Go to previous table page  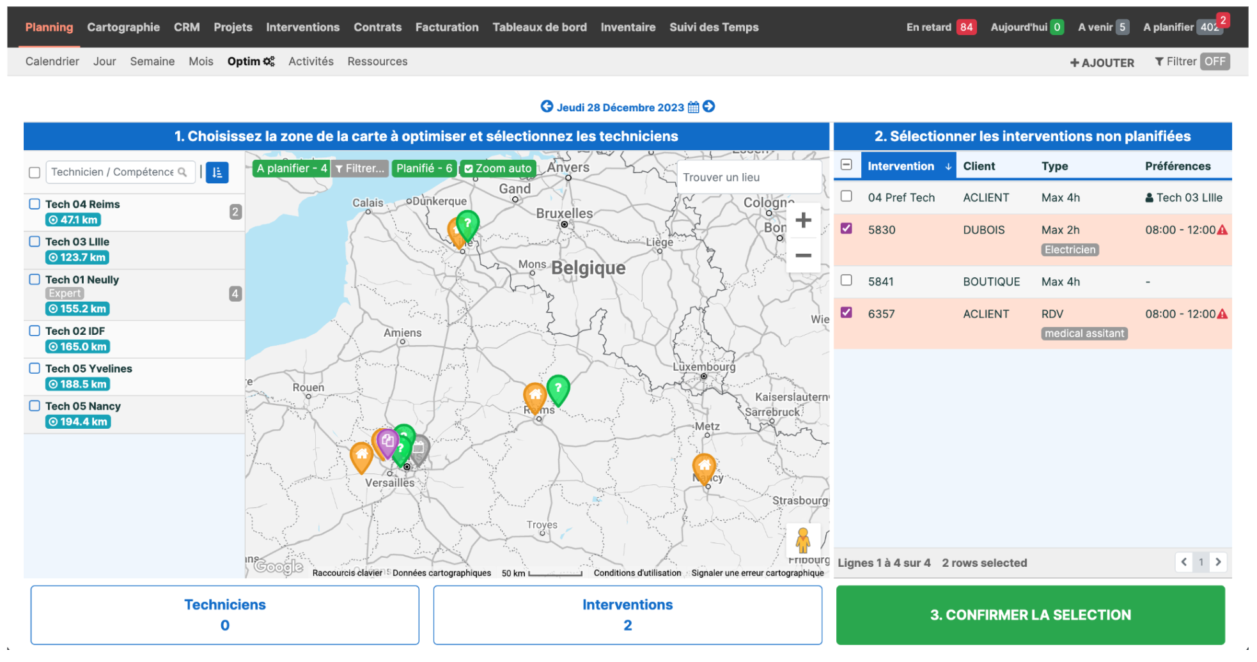[x=1184, y=562]
